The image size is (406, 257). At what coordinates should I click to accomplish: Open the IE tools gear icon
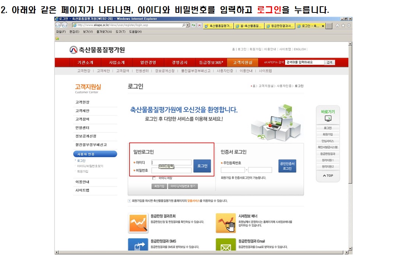(x=349, y=25)
